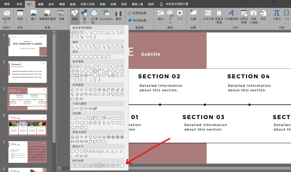Switch to the Home (常用) tab
The image size is (291, 172).
19,4
